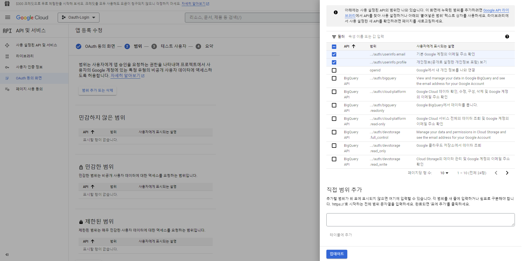
Task: Click the API 및 서비스 header icon
Action: [x=7, y=31]
